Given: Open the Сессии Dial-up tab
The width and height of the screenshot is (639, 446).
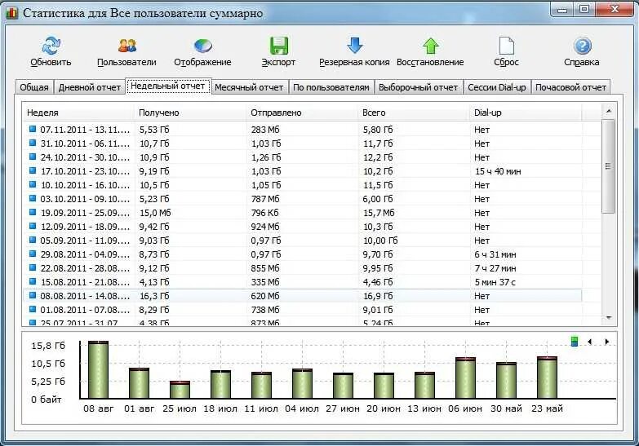Looking at the screenshot, I should tap(497, 87).
